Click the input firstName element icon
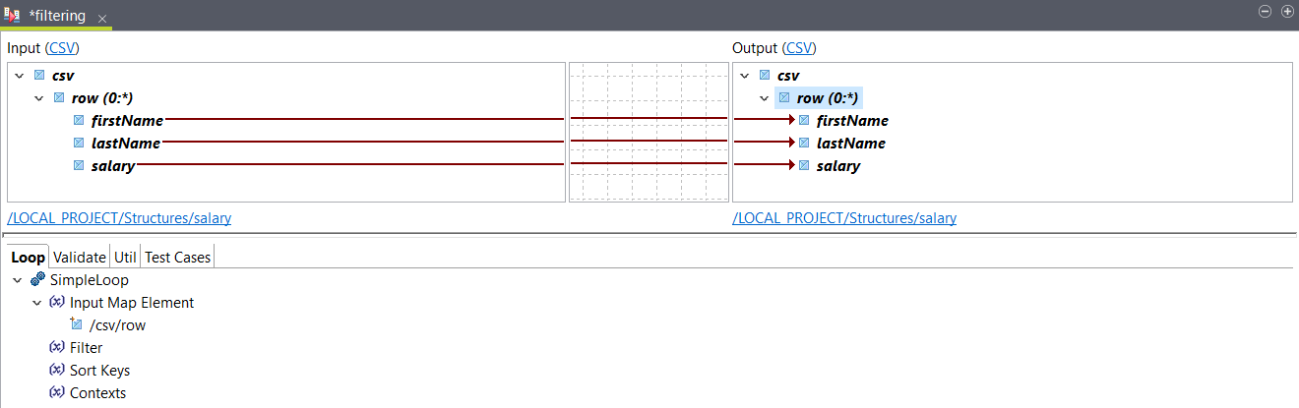Image resolution: width=1299 pixels, height=408 pixels. (x=79, y=121)
